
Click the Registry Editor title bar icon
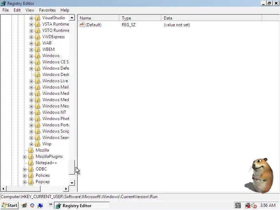click(3, 3)
